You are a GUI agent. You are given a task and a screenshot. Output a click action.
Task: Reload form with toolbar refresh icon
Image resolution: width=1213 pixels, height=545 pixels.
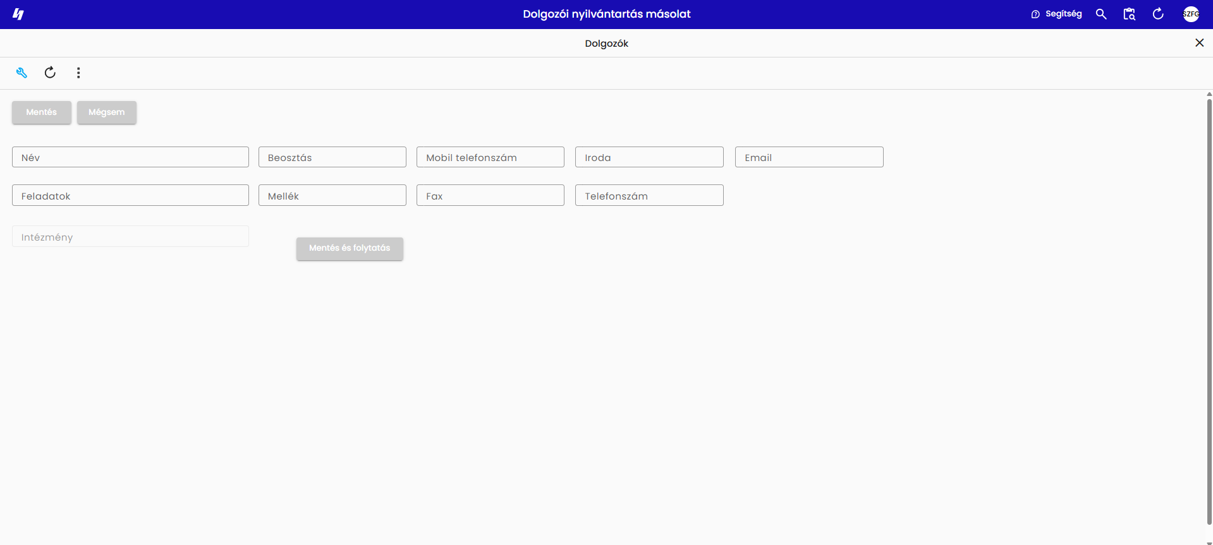click(x=50, y=73)
